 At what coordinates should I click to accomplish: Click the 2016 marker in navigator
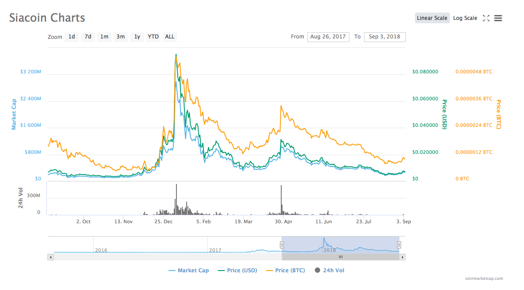(101, 250)
